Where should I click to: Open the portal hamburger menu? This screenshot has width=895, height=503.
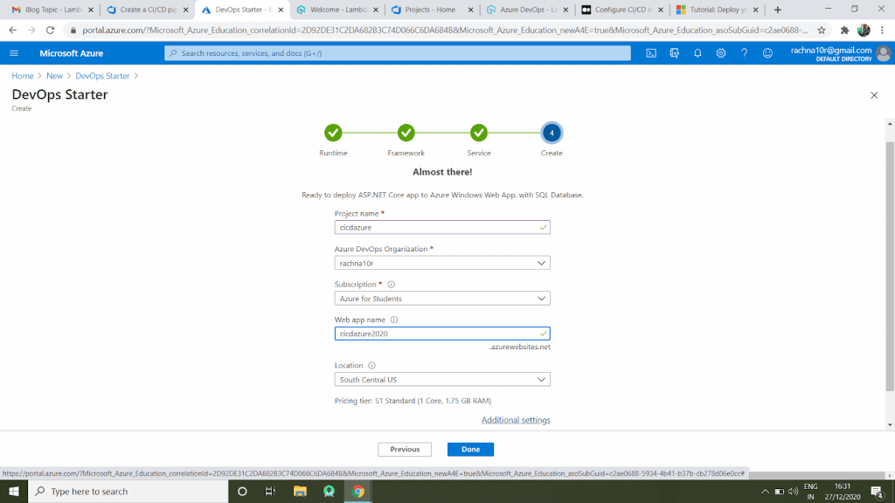point(13,53)
